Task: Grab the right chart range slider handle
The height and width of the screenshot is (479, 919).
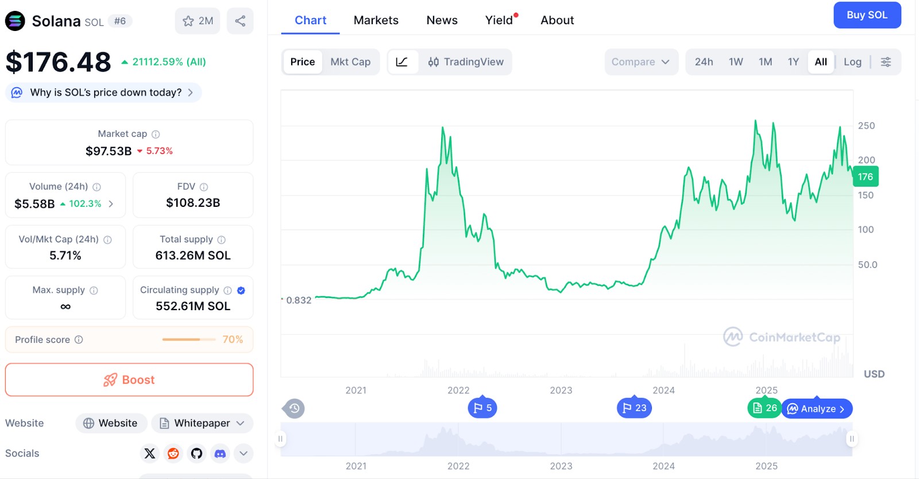Action: [852, 439]
